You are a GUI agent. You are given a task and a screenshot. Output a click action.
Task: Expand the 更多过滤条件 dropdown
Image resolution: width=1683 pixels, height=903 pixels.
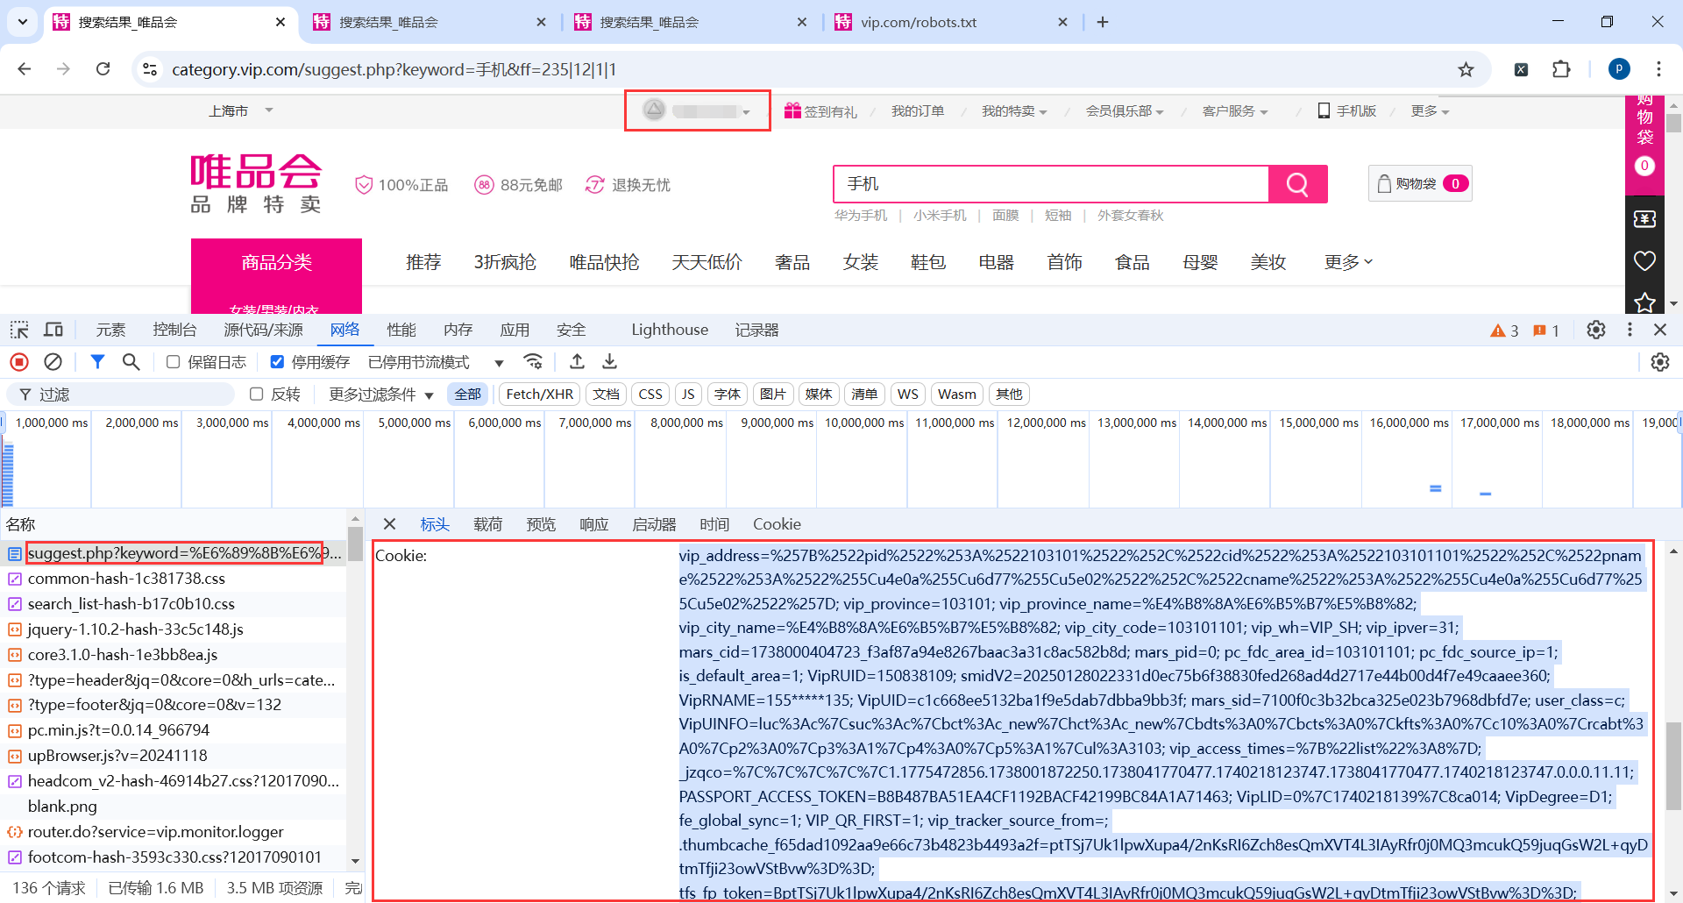point(375,394)
